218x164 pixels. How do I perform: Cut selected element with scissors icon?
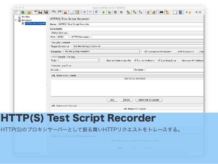[66, 12]
